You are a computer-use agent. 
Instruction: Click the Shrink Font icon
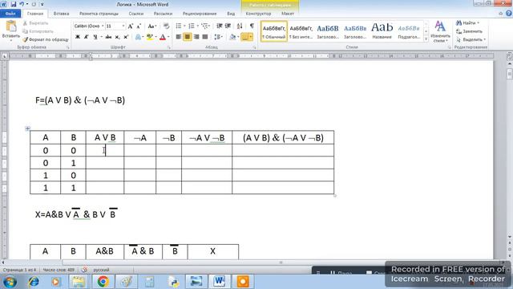139,26
